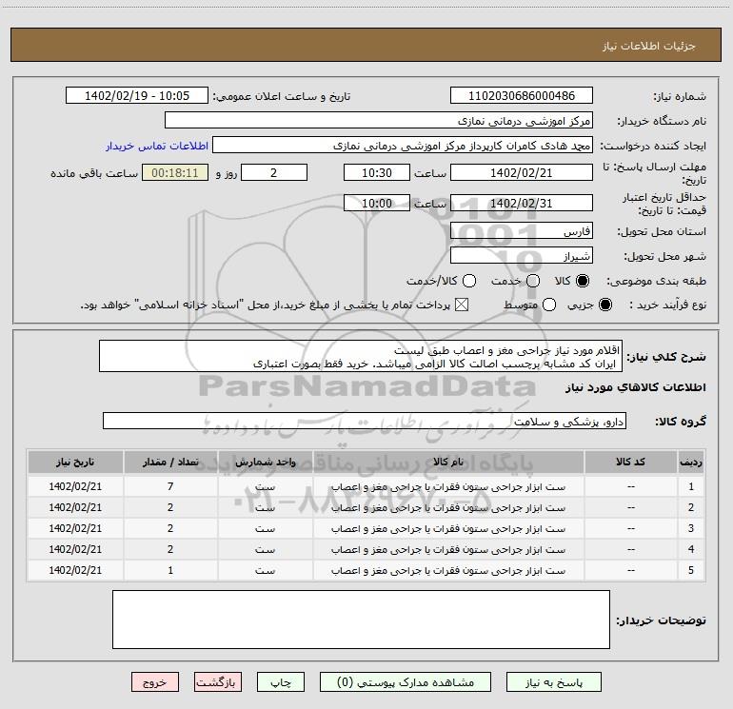733x709 pixels.
Task: Click the price validity date 1402/02/31 field
Action: [x=522, y=203]
